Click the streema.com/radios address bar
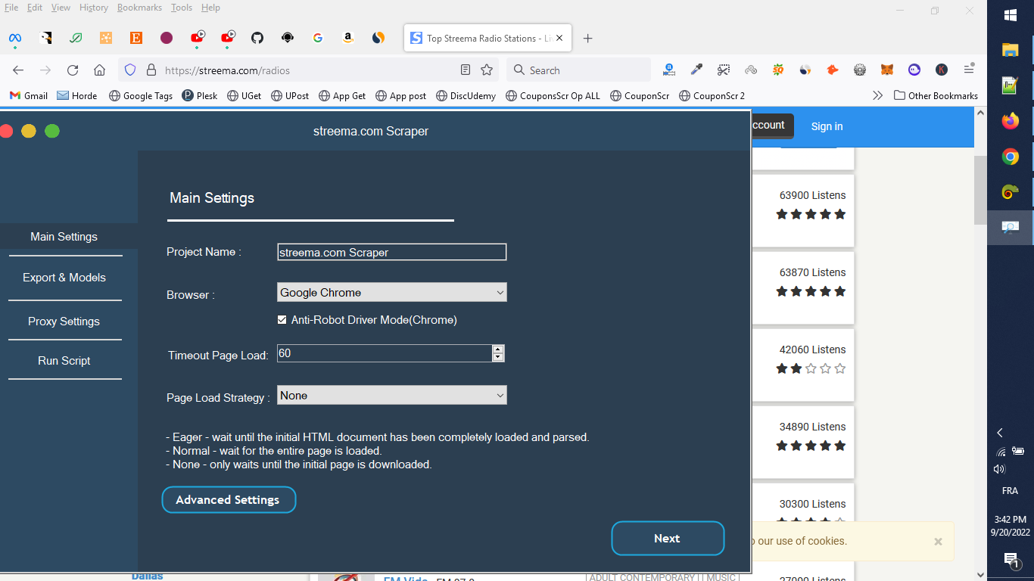 [x=307, y=70]
